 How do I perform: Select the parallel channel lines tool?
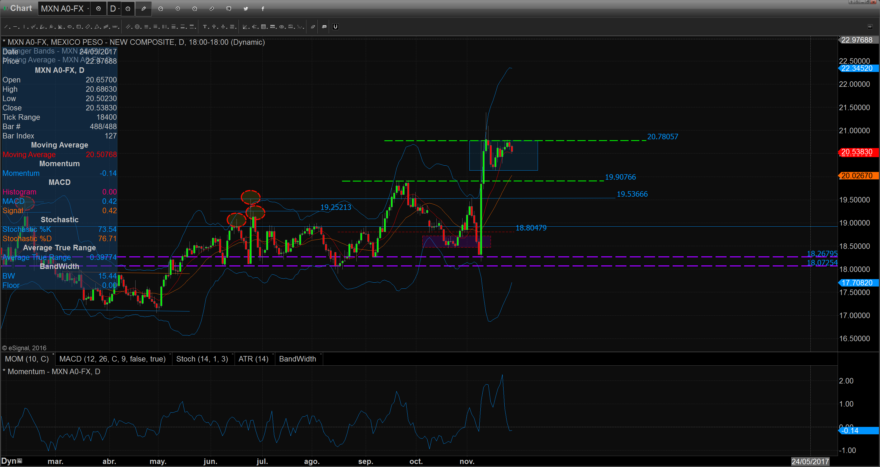pyautogui.click(x=128, y=27)
